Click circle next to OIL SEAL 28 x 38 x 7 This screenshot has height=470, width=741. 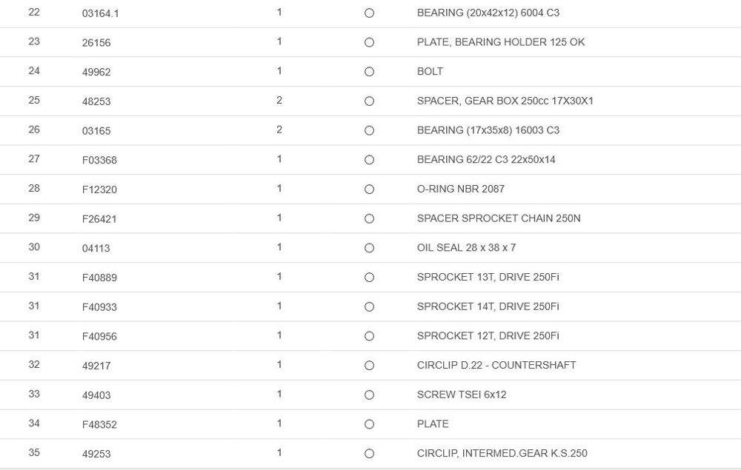[369, 248]
